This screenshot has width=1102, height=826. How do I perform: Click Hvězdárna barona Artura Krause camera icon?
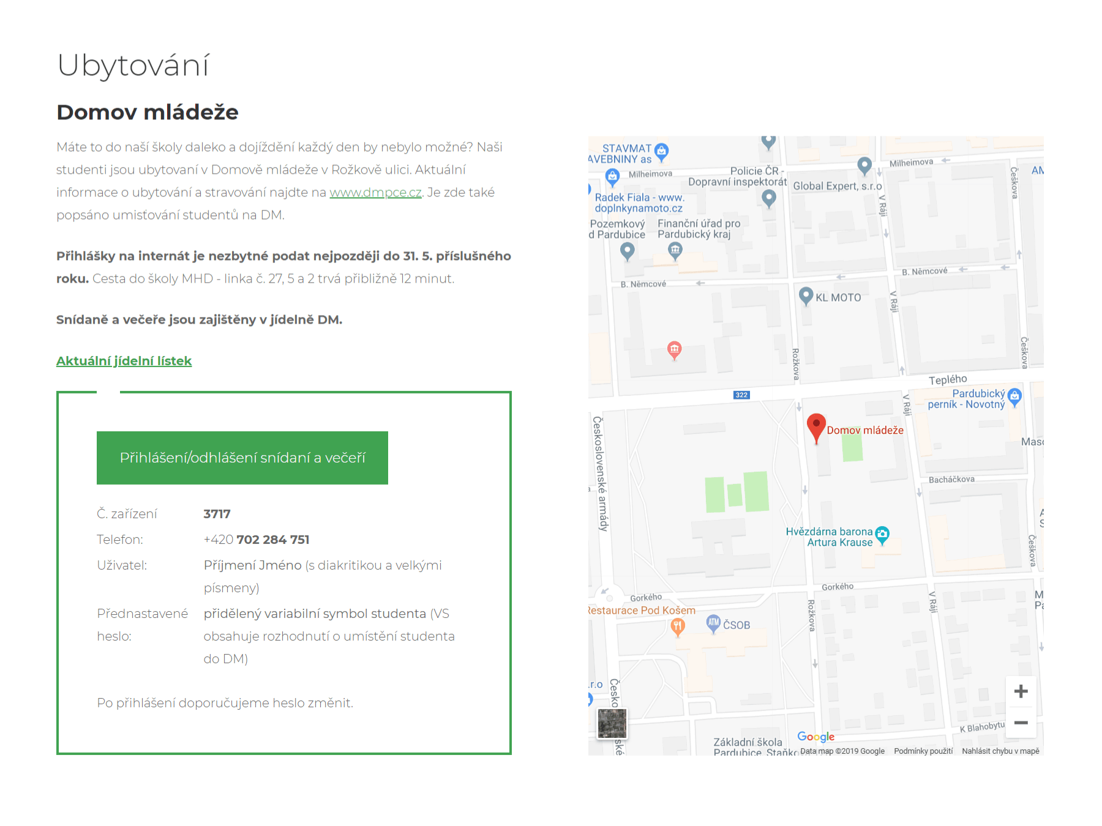pos(882,535)
